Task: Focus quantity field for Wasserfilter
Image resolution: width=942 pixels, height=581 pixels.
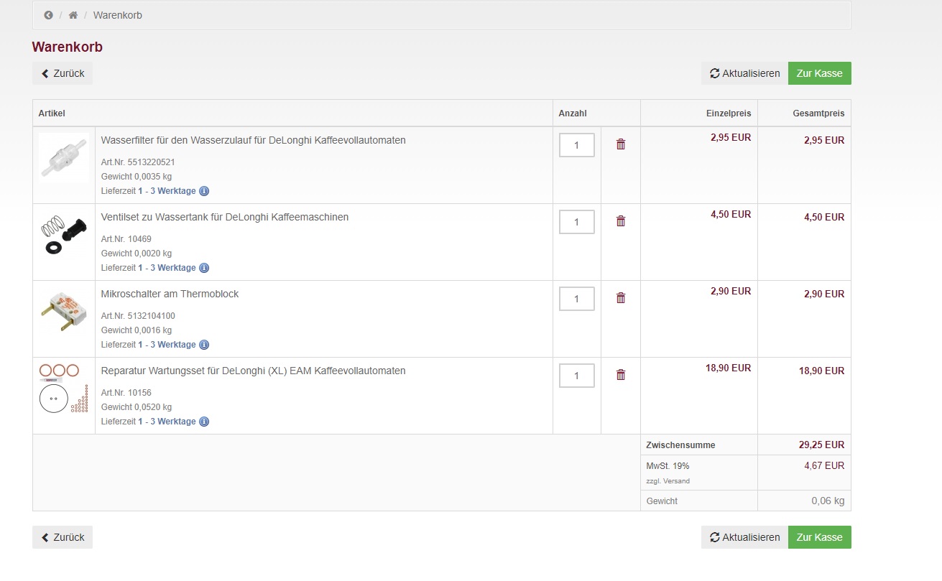Action: pos(576,145)
